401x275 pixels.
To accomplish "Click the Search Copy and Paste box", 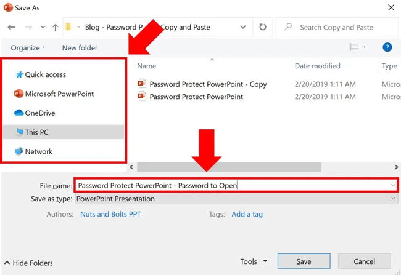I will tap(337, 27).
